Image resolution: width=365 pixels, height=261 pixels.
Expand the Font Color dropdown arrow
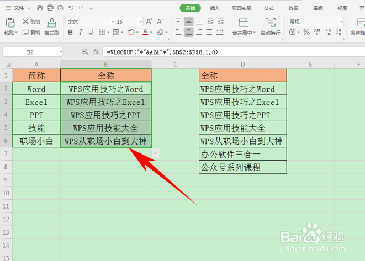point(151,33)
